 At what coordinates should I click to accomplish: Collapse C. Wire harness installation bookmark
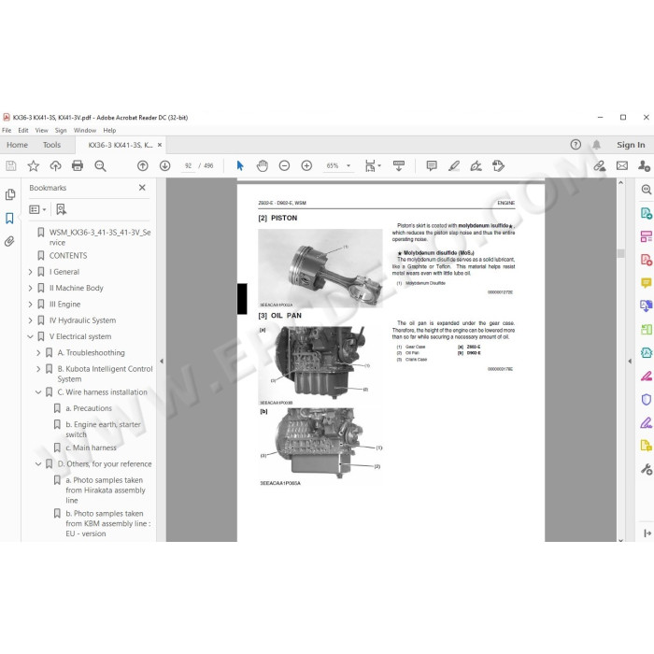tap(38, 392)
